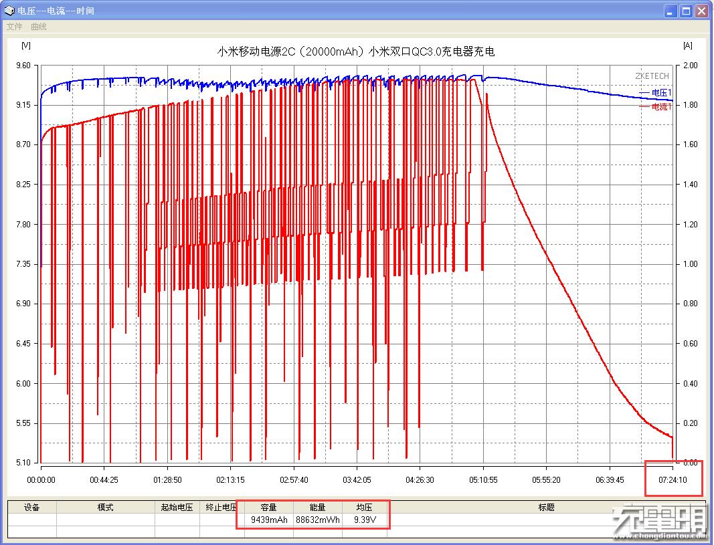
Task: Click the 06:39:45 time axis label
Action: point(610,480)
